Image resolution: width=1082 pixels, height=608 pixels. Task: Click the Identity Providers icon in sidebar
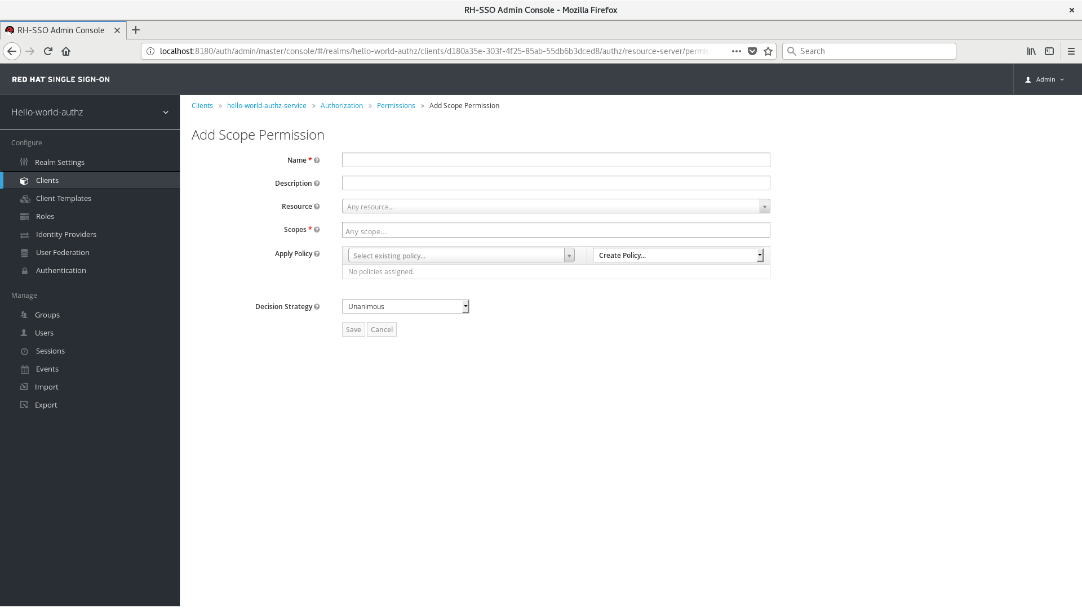(24, 234)
